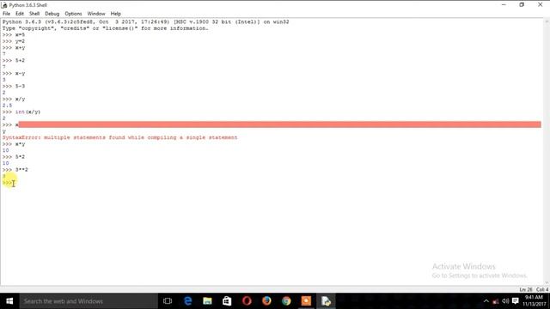Launch Firefox from the taskbar
The width and height of the screenshot is (550, 309).
266,301
